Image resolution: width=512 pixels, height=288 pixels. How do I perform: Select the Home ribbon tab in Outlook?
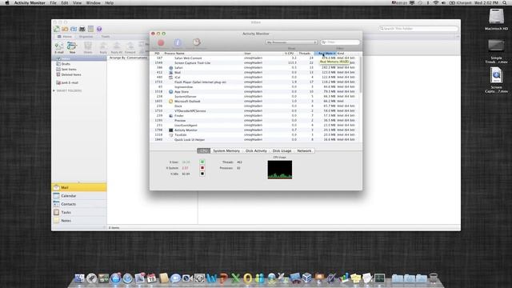click(65, 37)
